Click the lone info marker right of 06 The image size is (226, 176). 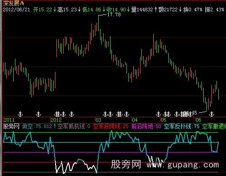[x=211, y=114]
